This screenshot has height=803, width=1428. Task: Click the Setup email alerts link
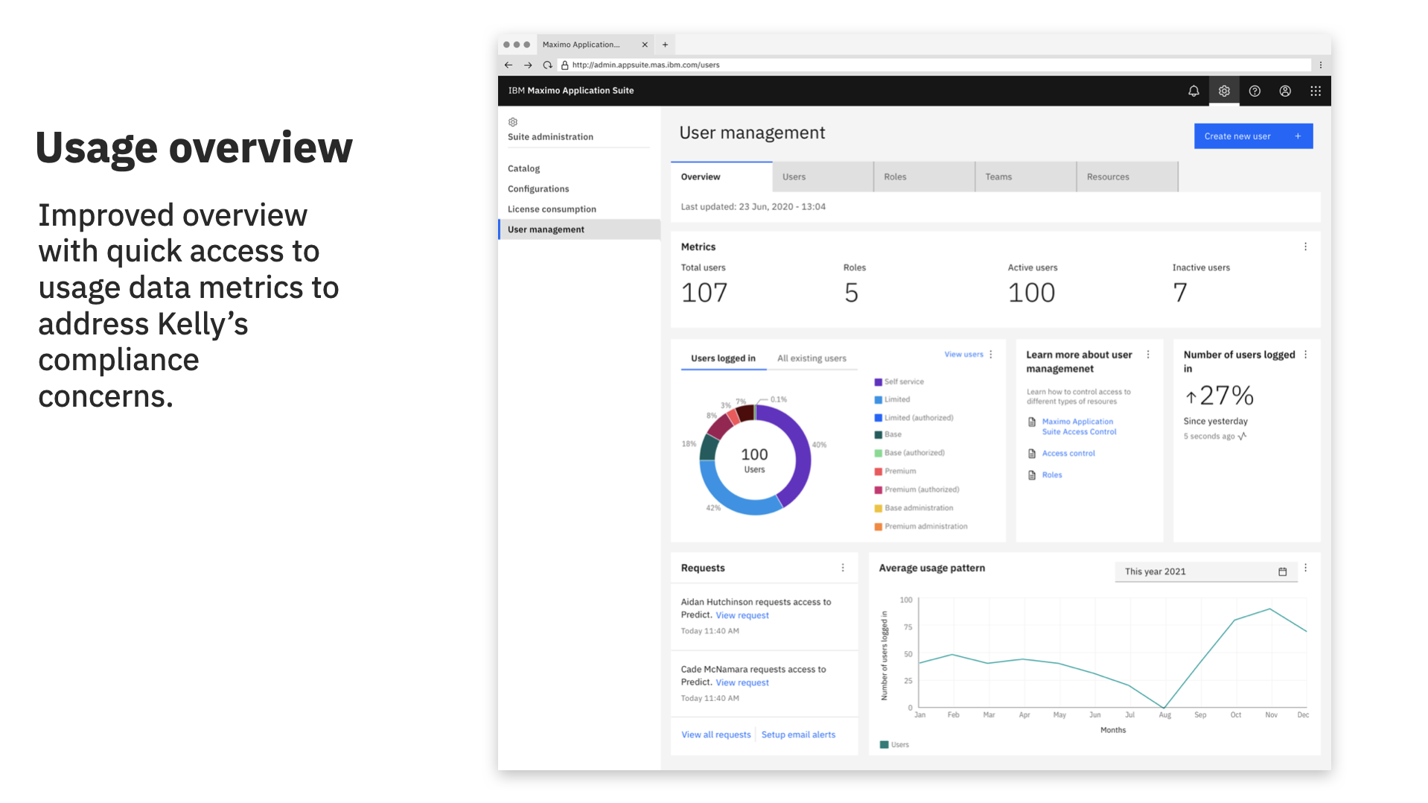pyautogui.click(x=798, y=734)
